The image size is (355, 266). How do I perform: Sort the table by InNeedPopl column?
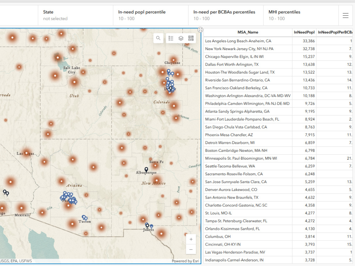coord(304,32)
